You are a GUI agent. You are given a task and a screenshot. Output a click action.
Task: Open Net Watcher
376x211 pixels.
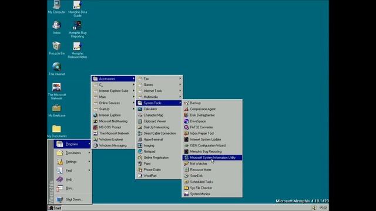212,164
